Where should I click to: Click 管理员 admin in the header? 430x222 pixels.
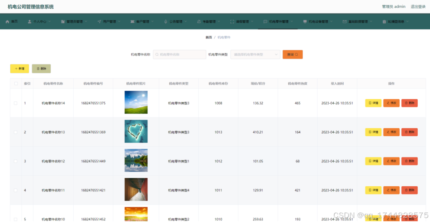point(393,7)
